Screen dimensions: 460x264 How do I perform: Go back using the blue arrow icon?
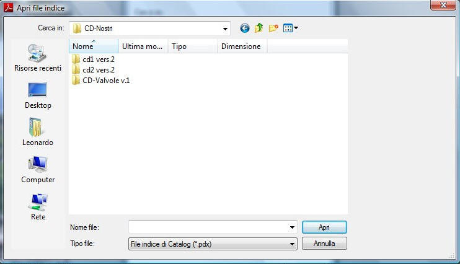[245, 28]
